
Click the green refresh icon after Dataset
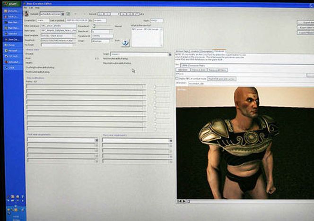[x=68, y=14]
